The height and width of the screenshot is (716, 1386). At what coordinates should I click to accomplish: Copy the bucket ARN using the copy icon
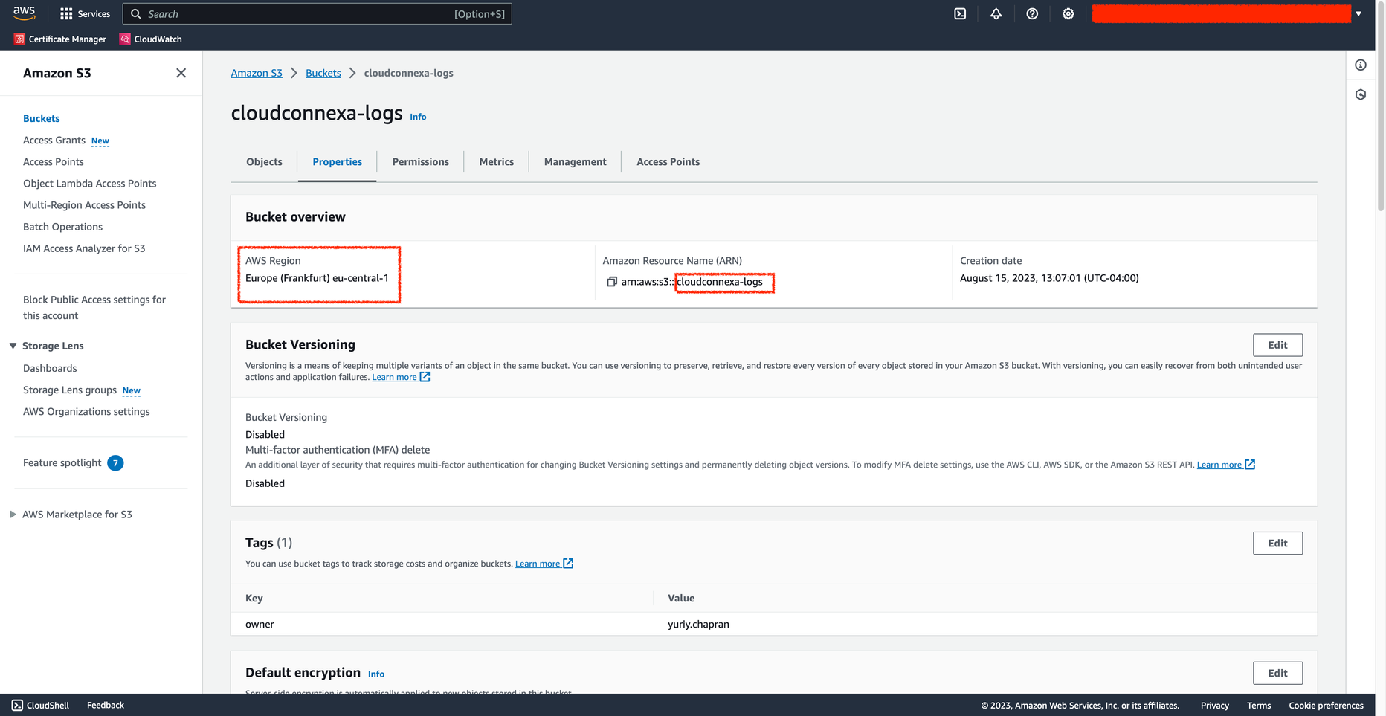tap(611, 282)
